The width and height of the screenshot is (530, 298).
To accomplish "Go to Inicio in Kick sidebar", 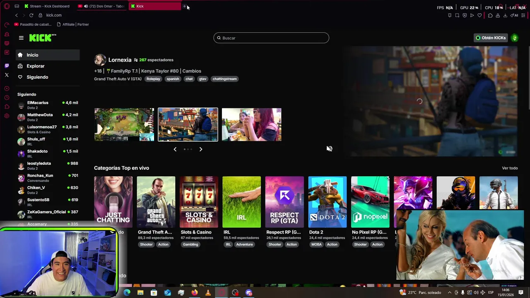I will coord(48,55).
